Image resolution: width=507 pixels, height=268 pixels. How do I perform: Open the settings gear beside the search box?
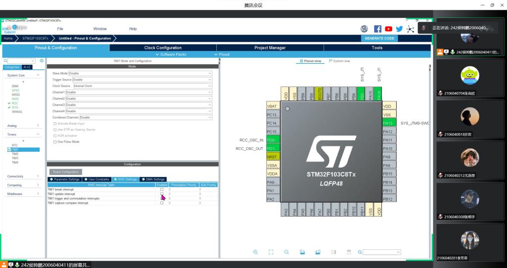[x=42, y=61]
